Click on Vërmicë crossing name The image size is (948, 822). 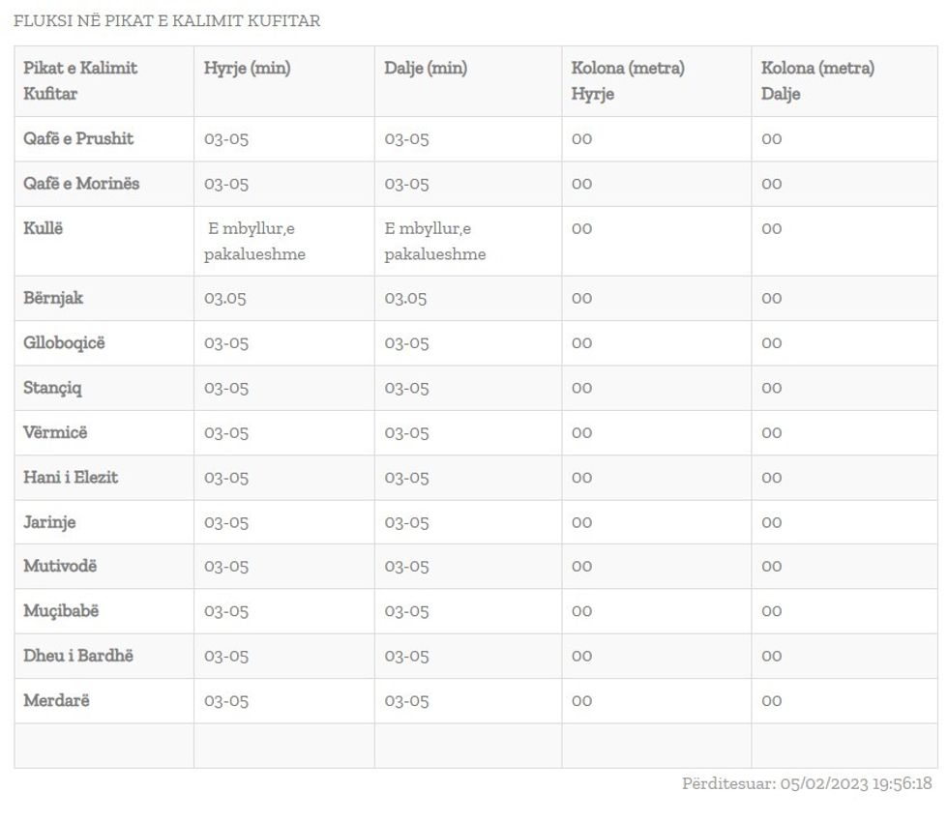click(55, 432)
